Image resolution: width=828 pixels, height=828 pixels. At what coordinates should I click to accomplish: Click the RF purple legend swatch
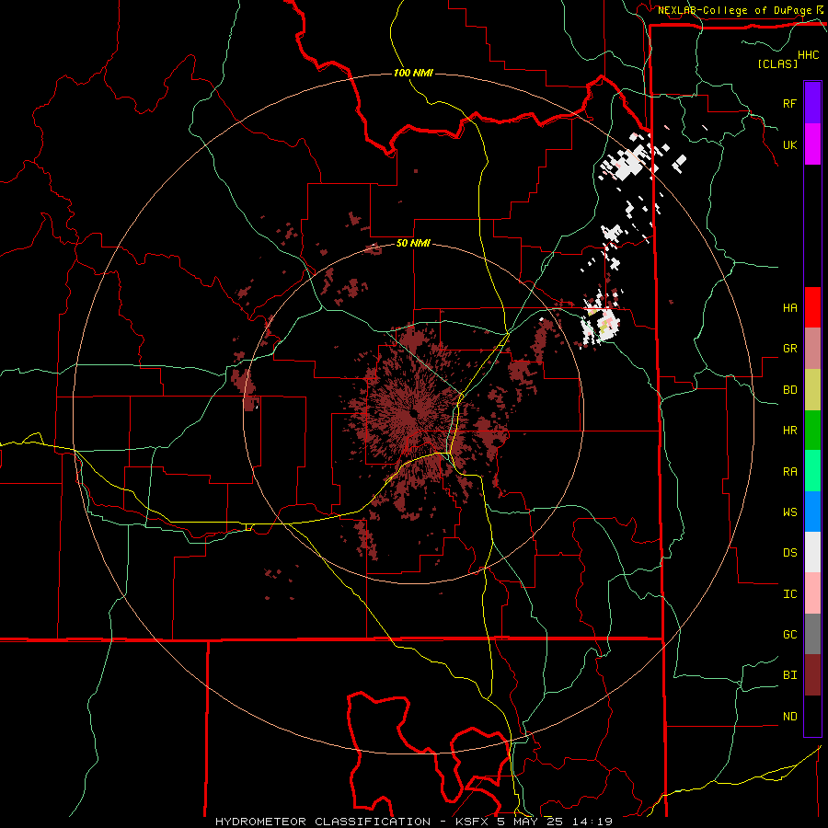812,103
